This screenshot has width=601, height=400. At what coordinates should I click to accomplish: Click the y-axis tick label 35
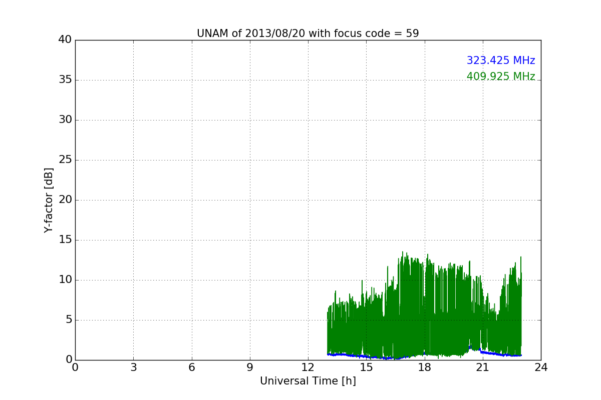[x=65, y=80]
